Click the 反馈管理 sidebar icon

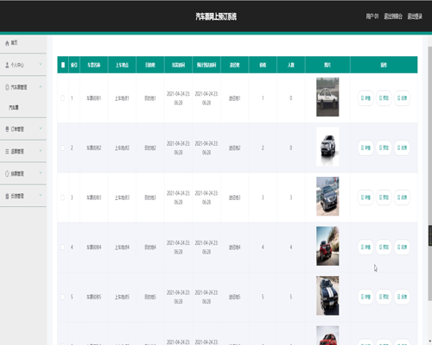(x=7, y=196)
